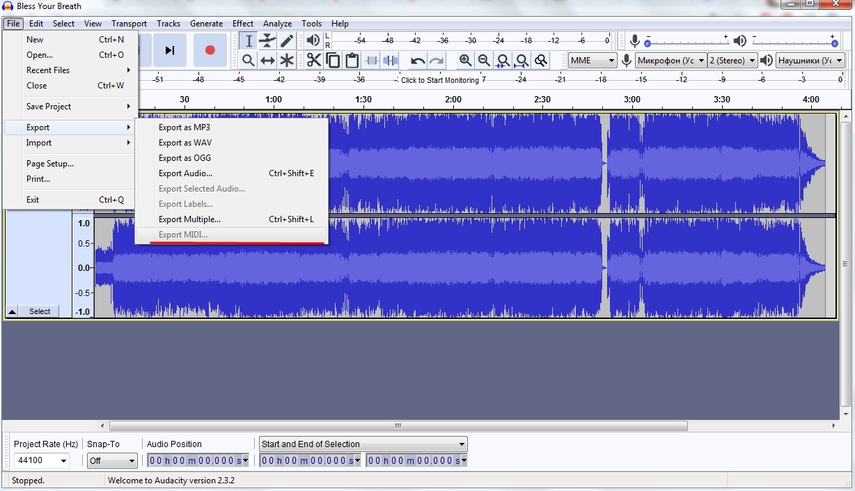Open Start and End of Selection dropdown

click(363, 444)
